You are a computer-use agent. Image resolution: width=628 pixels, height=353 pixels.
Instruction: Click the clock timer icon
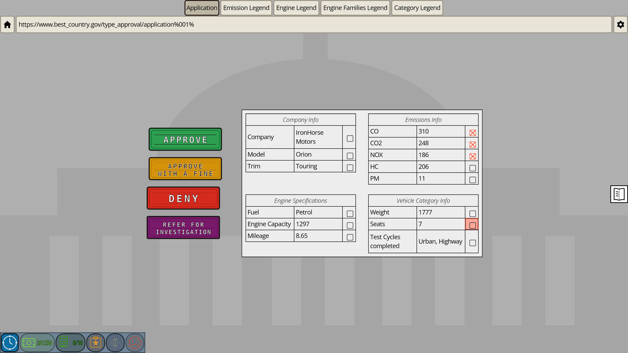[x=10, y=343]
